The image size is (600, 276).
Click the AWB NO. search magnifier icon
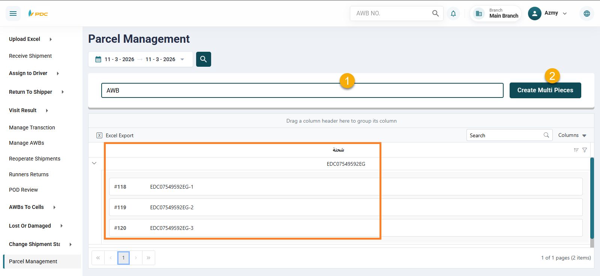tap(435, 13)
